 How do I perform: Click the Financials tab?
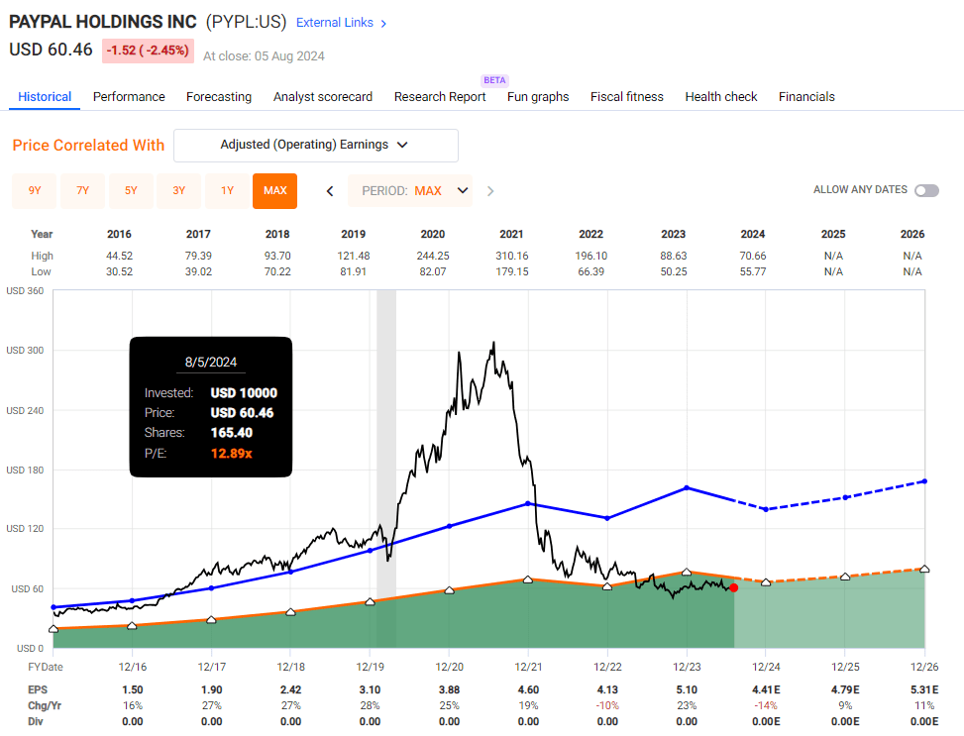[806, 97]
